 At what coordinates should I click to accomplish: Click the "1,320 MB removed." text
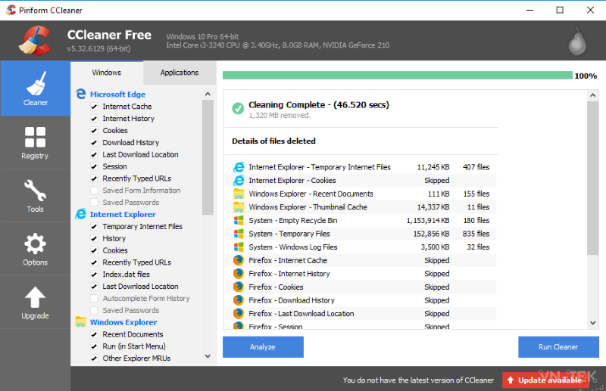coord(280,116)
